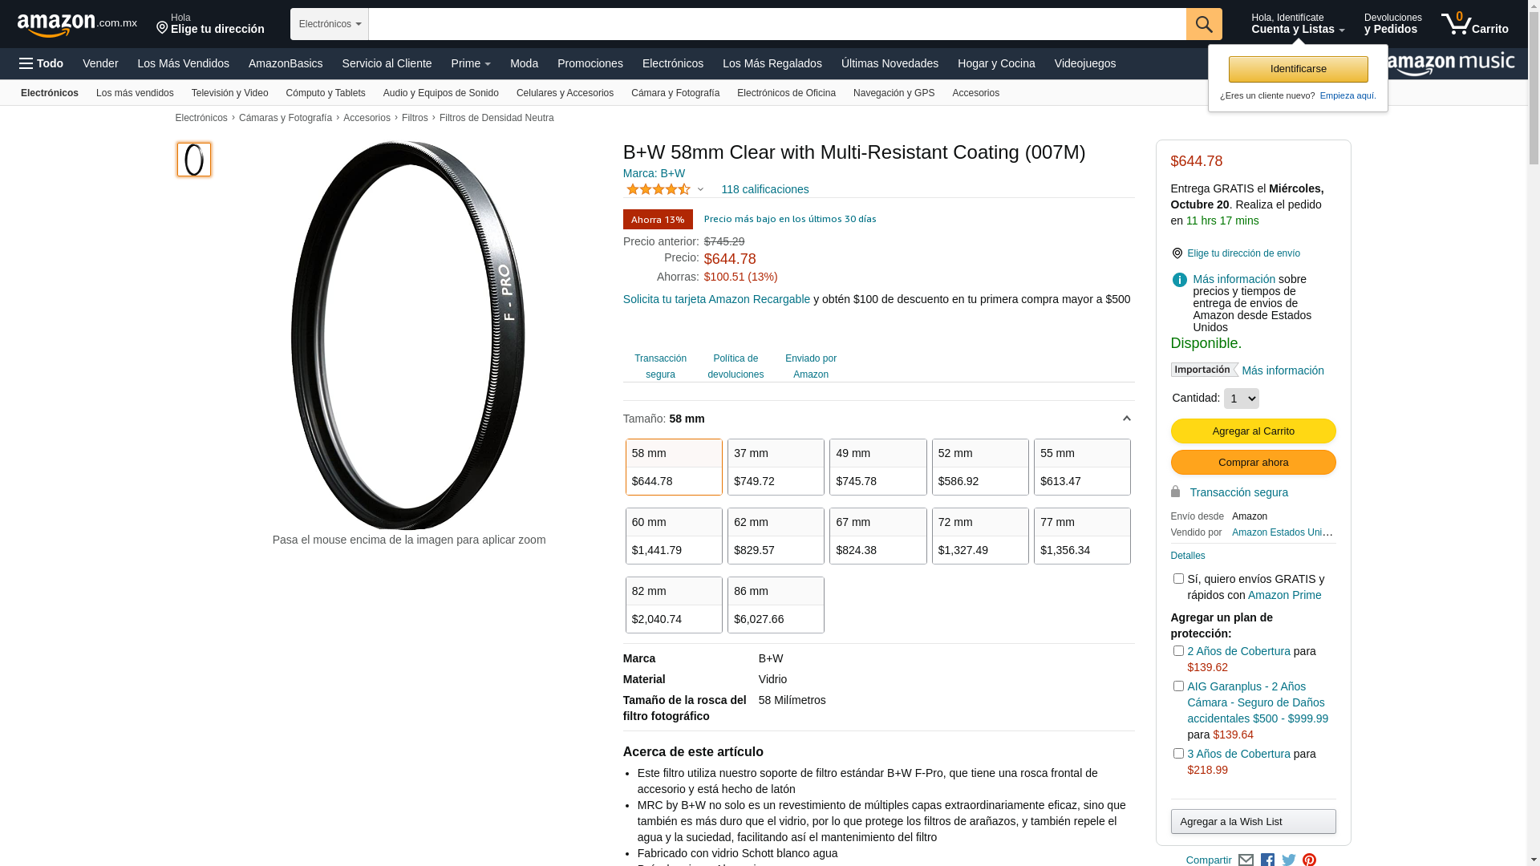Click Agregar al Carrito button
1540x866 pixels.
pos(1253,431)
